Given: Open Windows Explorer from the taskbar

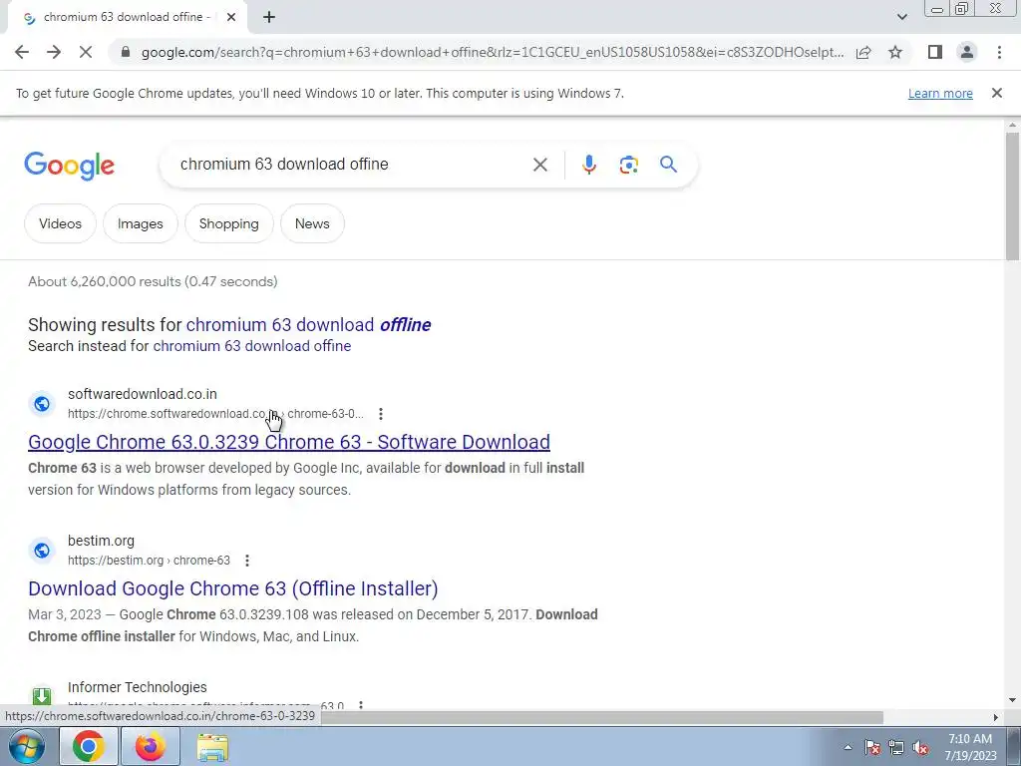Looking at the screenshot, I should (x=212, y=747).
